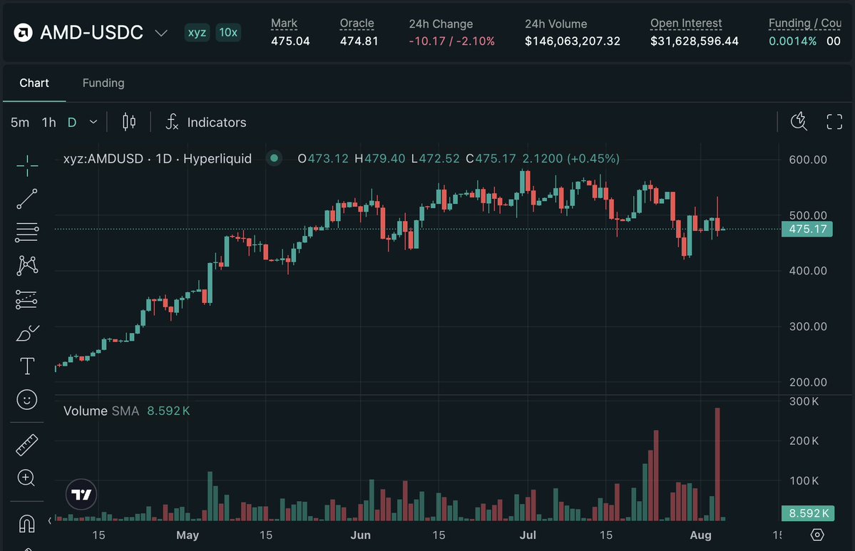Select the crosshair cursor tool

tap(26, 165)
